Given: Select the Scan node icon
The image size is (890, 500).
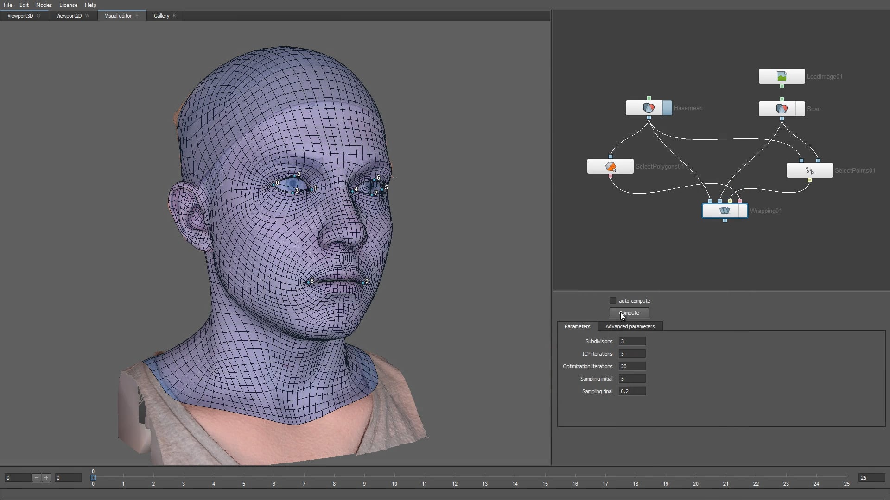Looking at the screenshot, I should point(782,109).
